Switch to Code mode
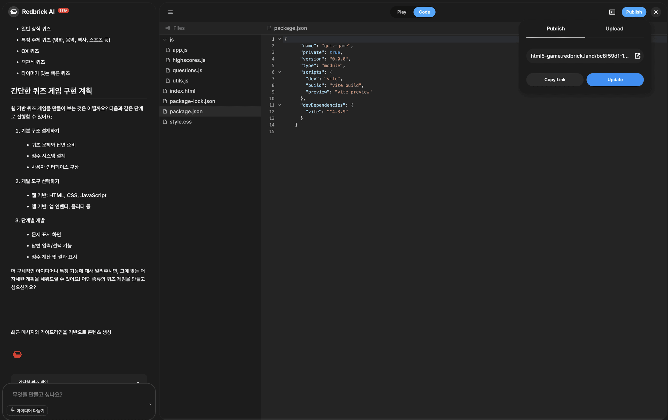 click(x=424, y=12)
